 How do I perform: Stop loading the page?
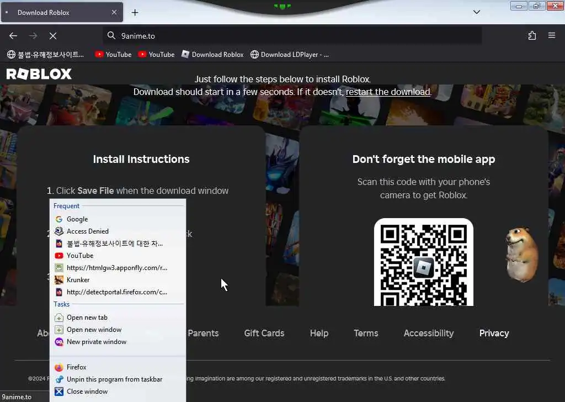(53, 36)
